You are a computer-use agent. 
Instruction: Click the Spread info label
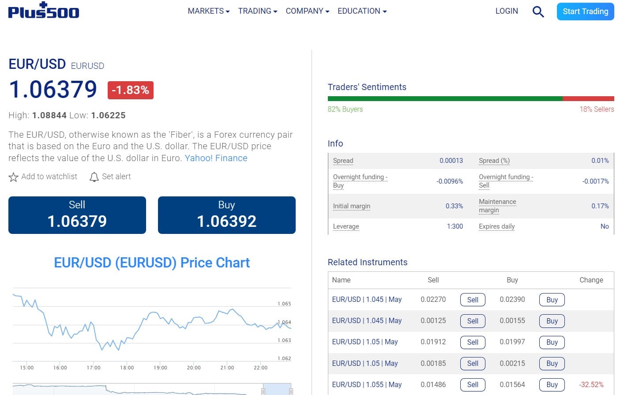(x=343, y=161)
